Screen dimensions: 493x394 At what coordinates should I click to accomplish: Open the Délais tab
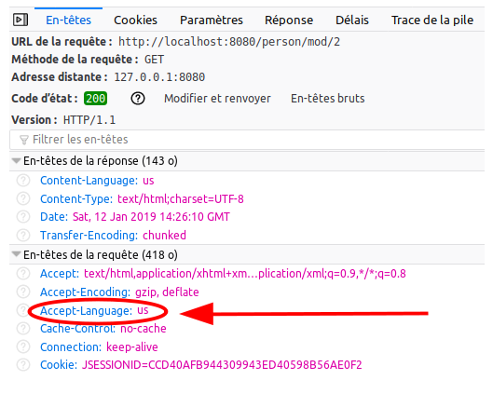click(352, 20)
